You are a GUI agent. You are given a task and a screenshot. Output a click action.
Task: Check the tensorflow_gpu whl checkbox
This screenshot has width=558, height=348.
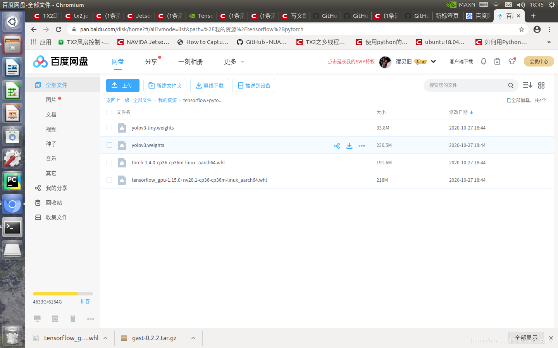tap(109, 180)
